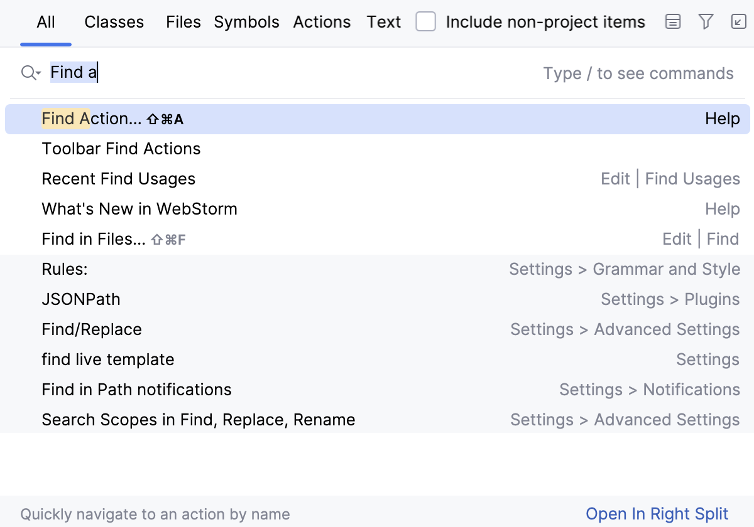This screenshot has width=754, height=527.
Task: Choose the Find Action... result
Action: pos(92,119)
